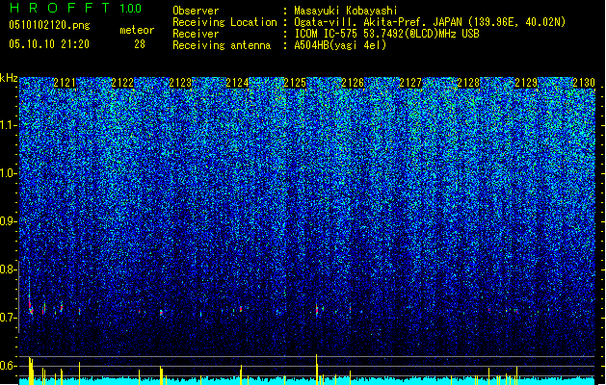Click the 0.7 kHz axis label
Viewport: 606px width, 385px height.
(x=9, y=318)
